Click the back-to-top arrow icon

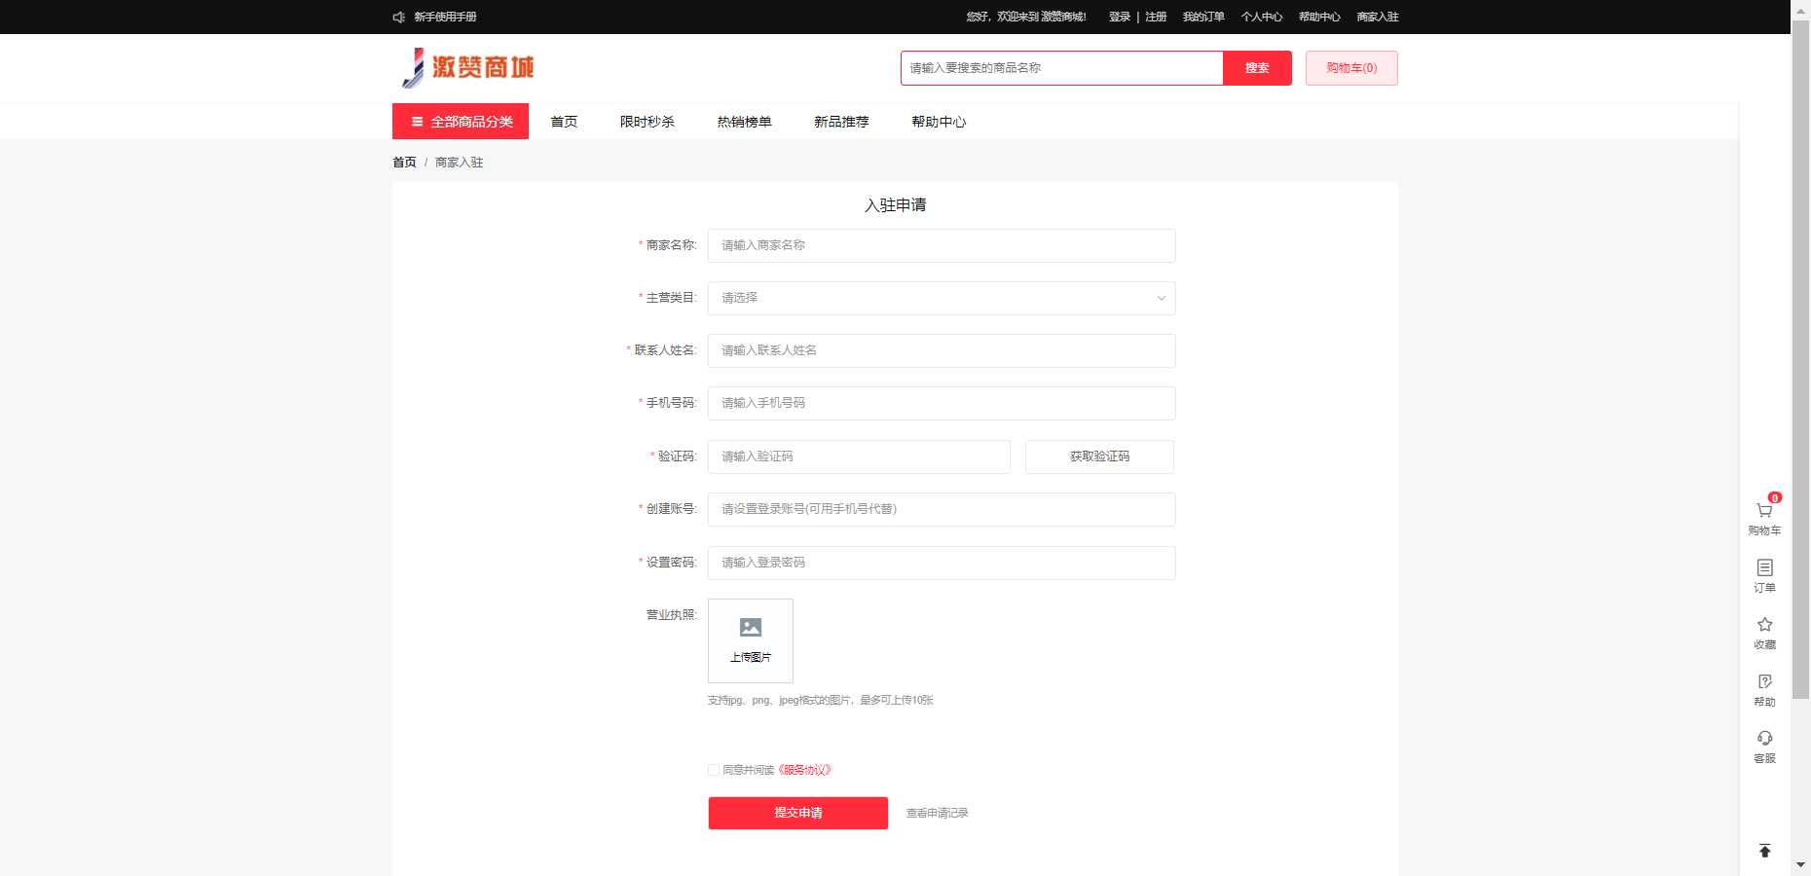[x=1764, y=851]
